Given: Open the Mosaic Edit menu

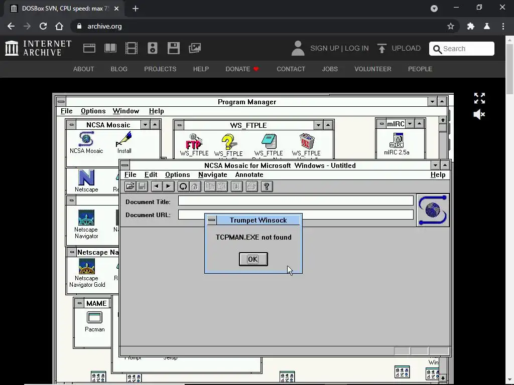Looking at the screenshot, I should point(151,175).
